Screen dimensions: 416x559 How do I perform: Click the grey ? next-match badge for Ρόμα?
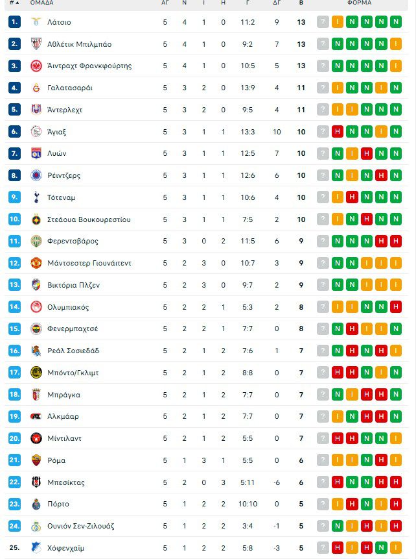tap(323, 460)
